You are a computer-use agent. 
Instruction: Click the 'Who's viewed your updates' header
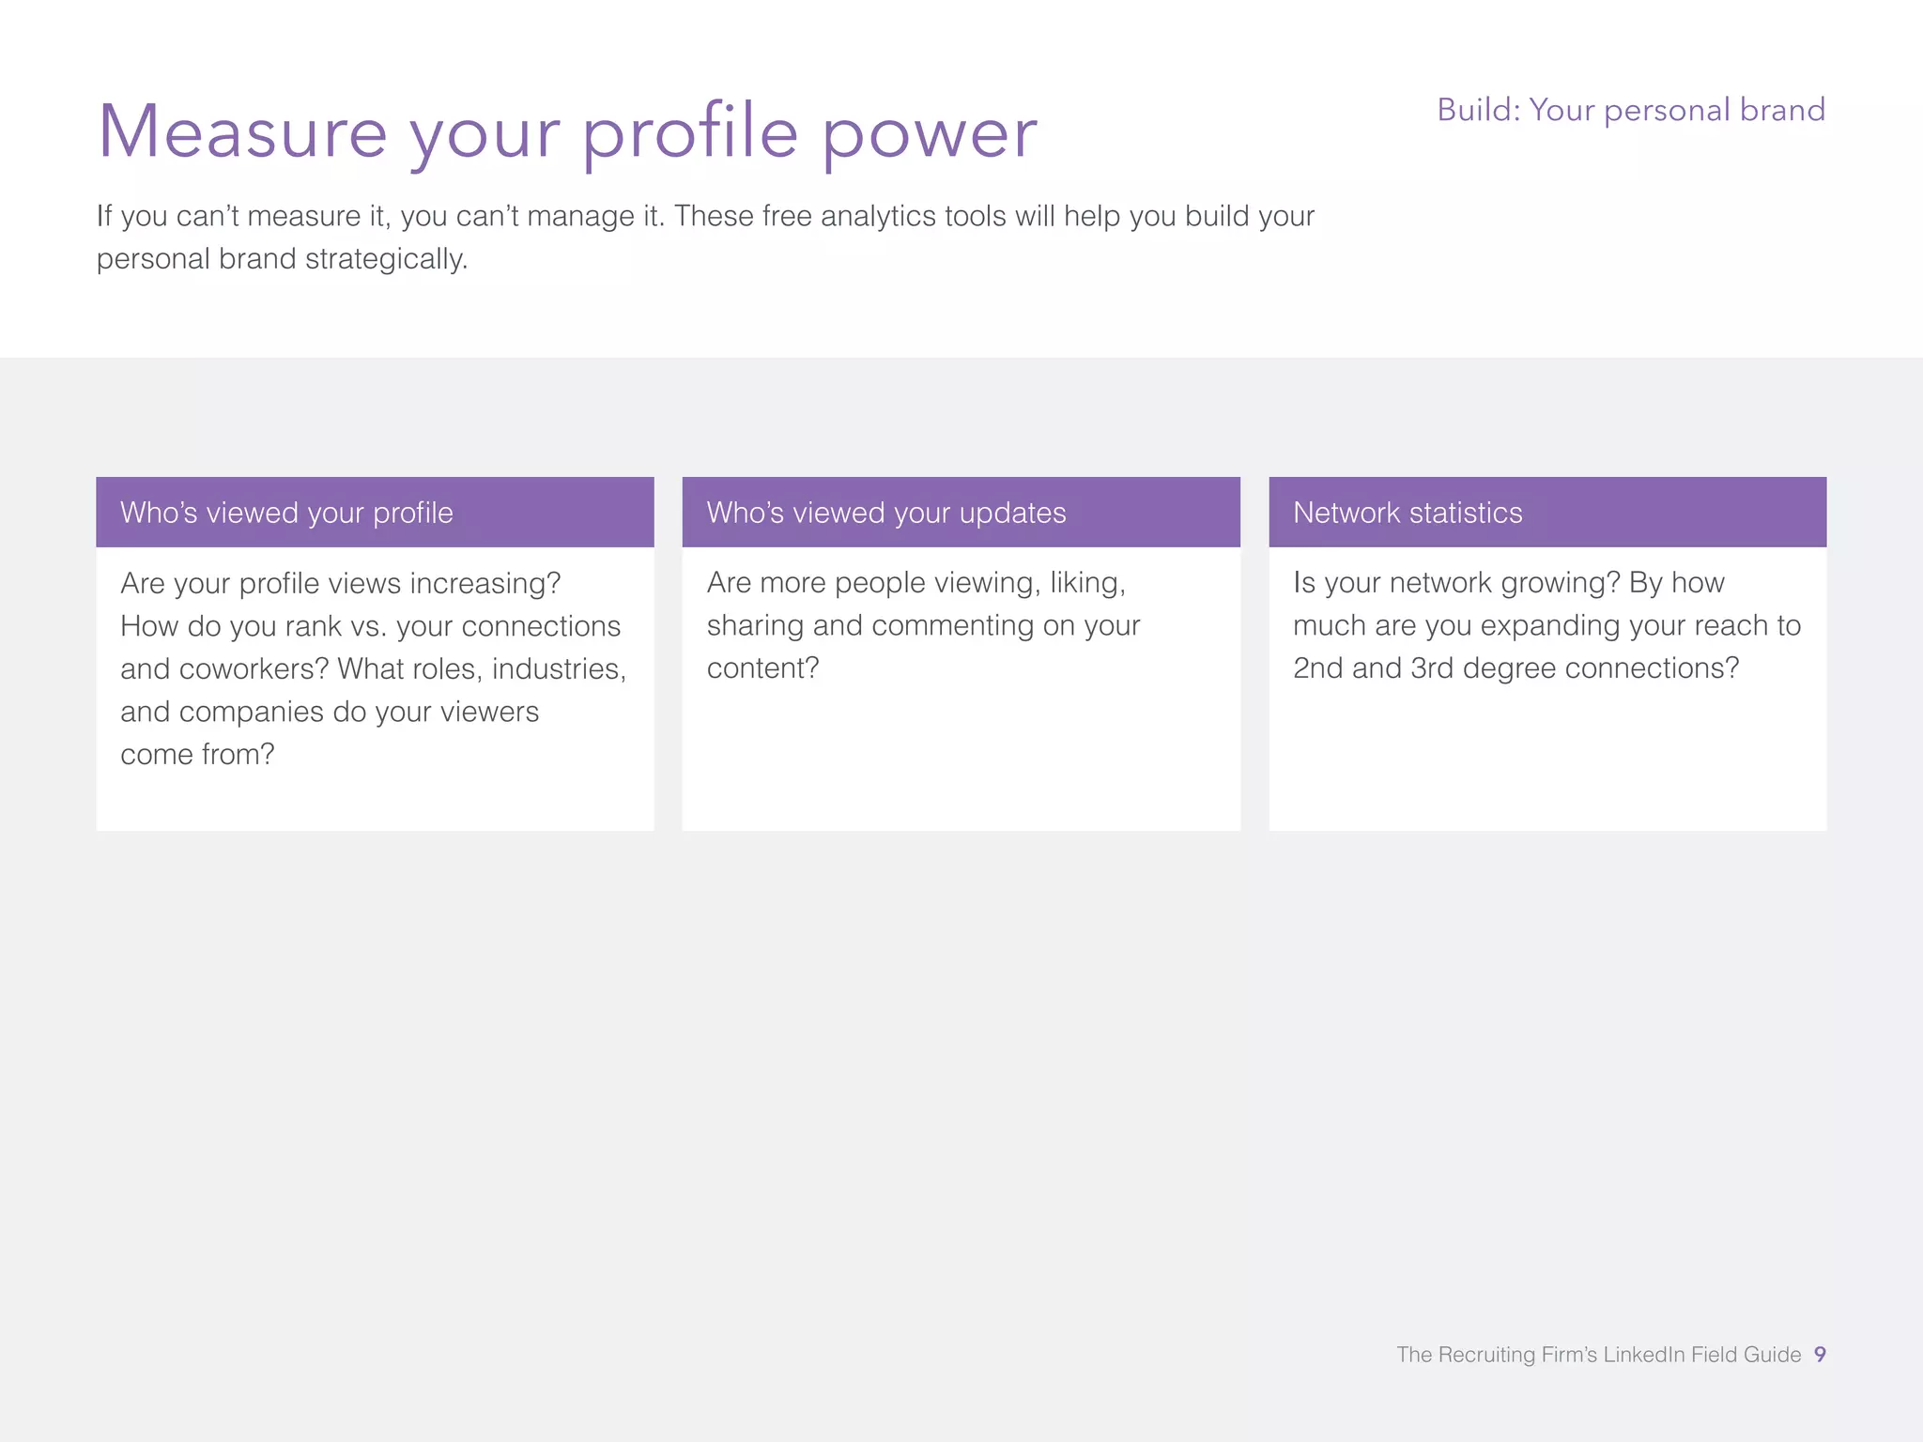tap(961, 513)
